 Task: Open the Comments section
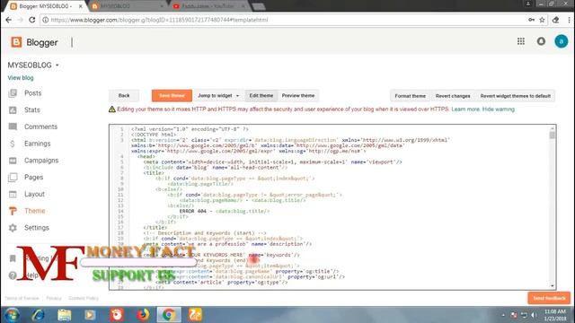(40, 127)
